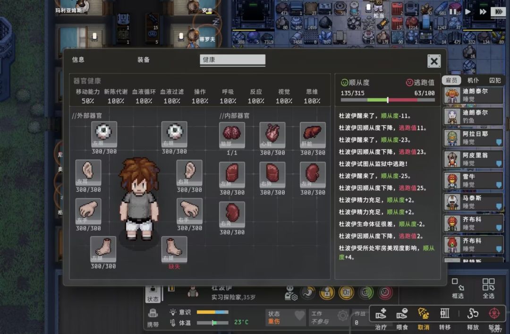Toggle the pause game speed button

tap(453, 12)
